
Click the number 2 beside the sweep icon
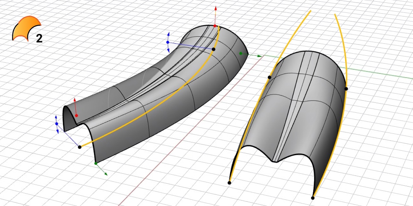tap(39, 38)
